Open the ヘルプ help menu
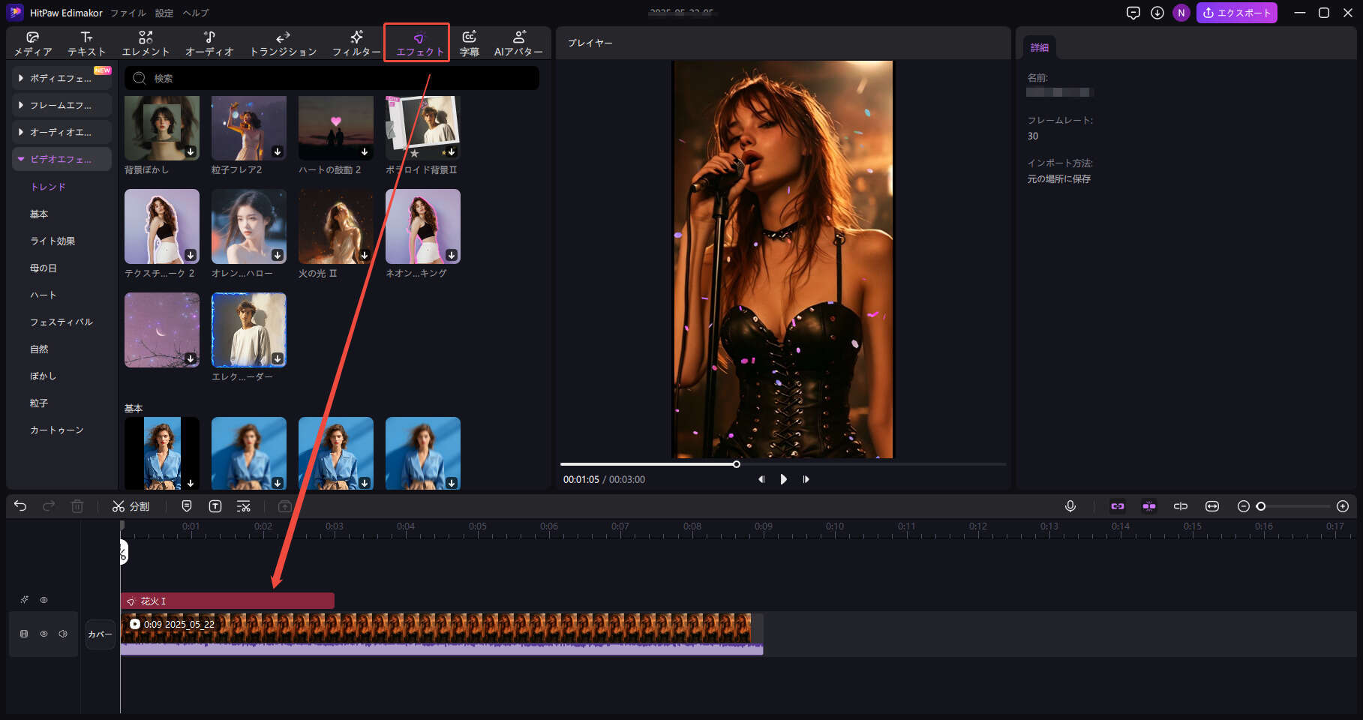Screen dimensions: 1363x720 [x=196, y=13]
